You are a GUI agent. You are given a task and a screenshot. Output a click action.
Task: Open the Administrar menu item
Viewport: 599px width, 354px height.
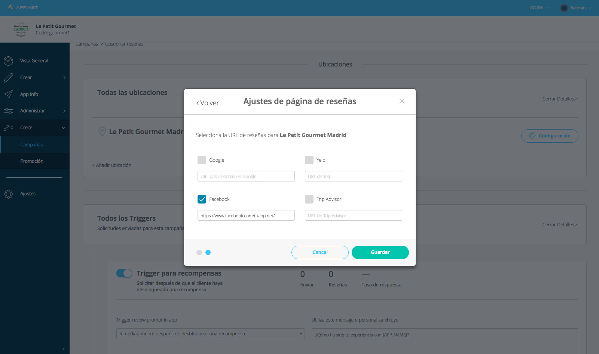click(x=33, y=111)
